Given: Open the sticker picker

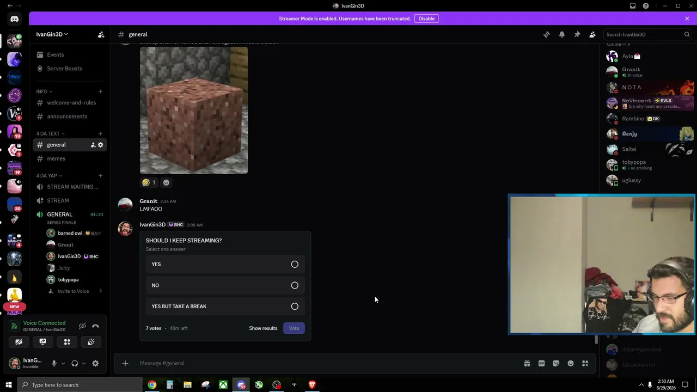Looking at the screenshot, I should [556, 363].
